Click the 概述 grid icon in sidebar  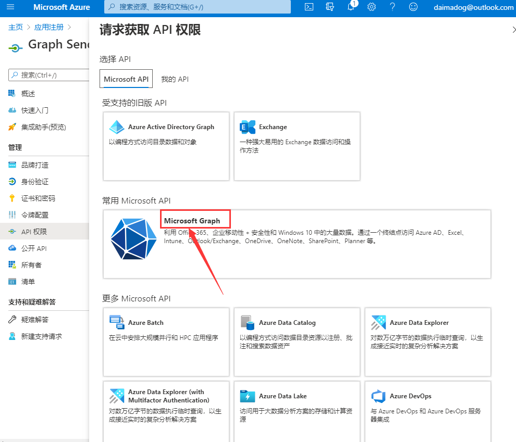(12, 93)
